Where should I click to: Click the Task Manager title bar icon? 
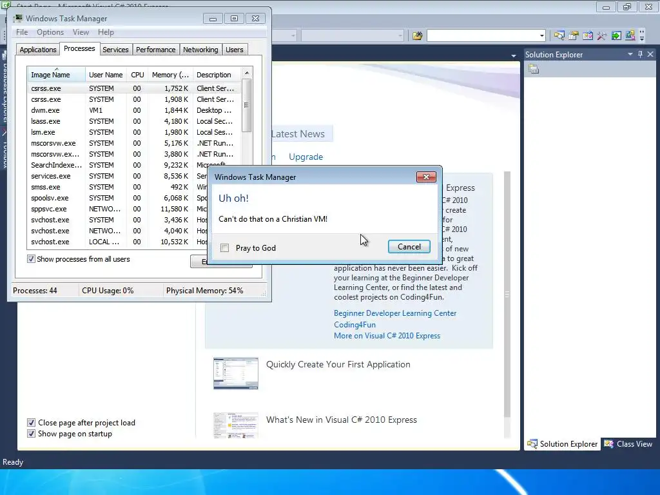[17, 19]
